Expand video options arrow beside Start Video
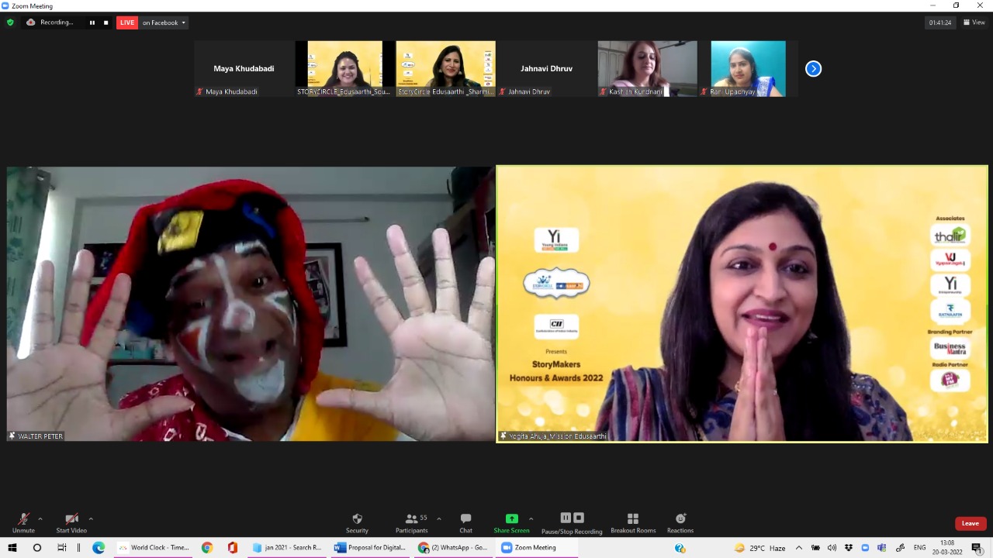The image size is (993, 558). pos(91,518)
